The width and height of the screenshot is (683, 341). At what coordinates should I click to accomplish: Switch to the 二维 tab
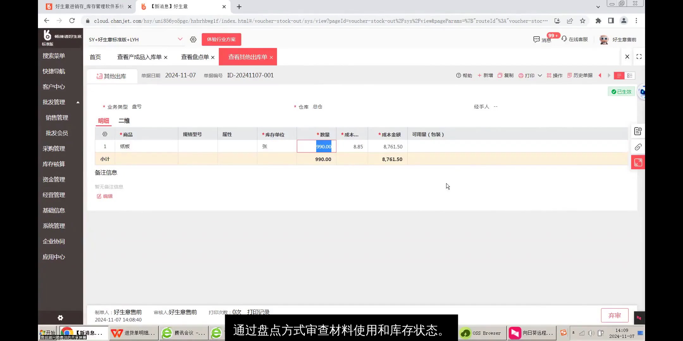tap(124, 121)
